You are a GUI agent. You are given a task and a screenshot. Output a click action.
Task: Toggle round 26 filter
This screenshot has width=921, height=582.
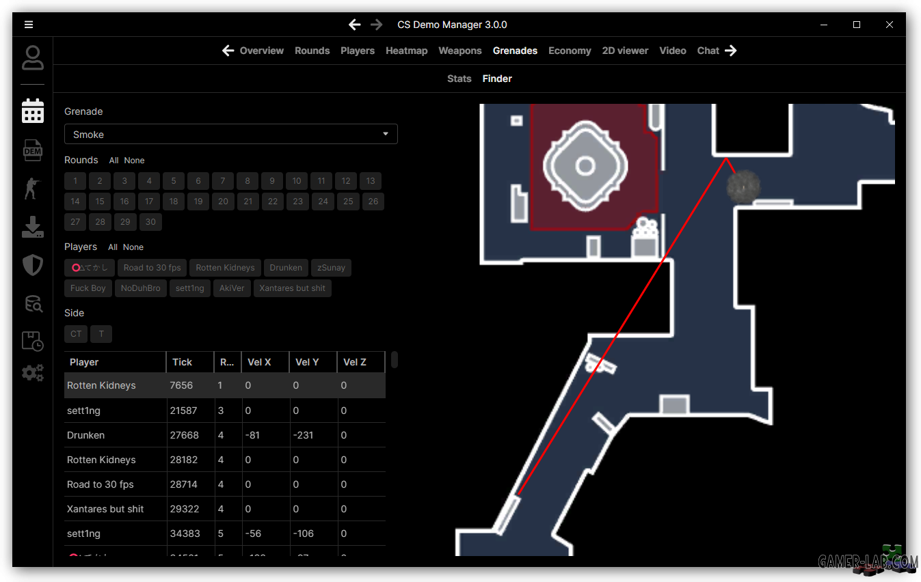pos(373,202)
